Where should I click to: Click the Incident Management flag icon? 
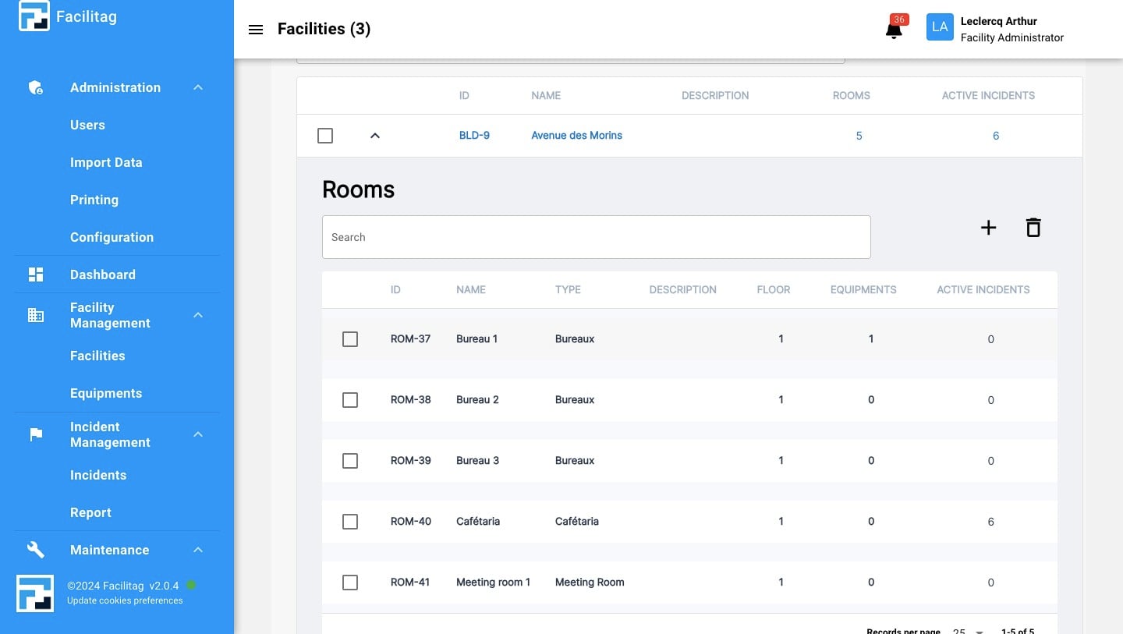(35, 434)
